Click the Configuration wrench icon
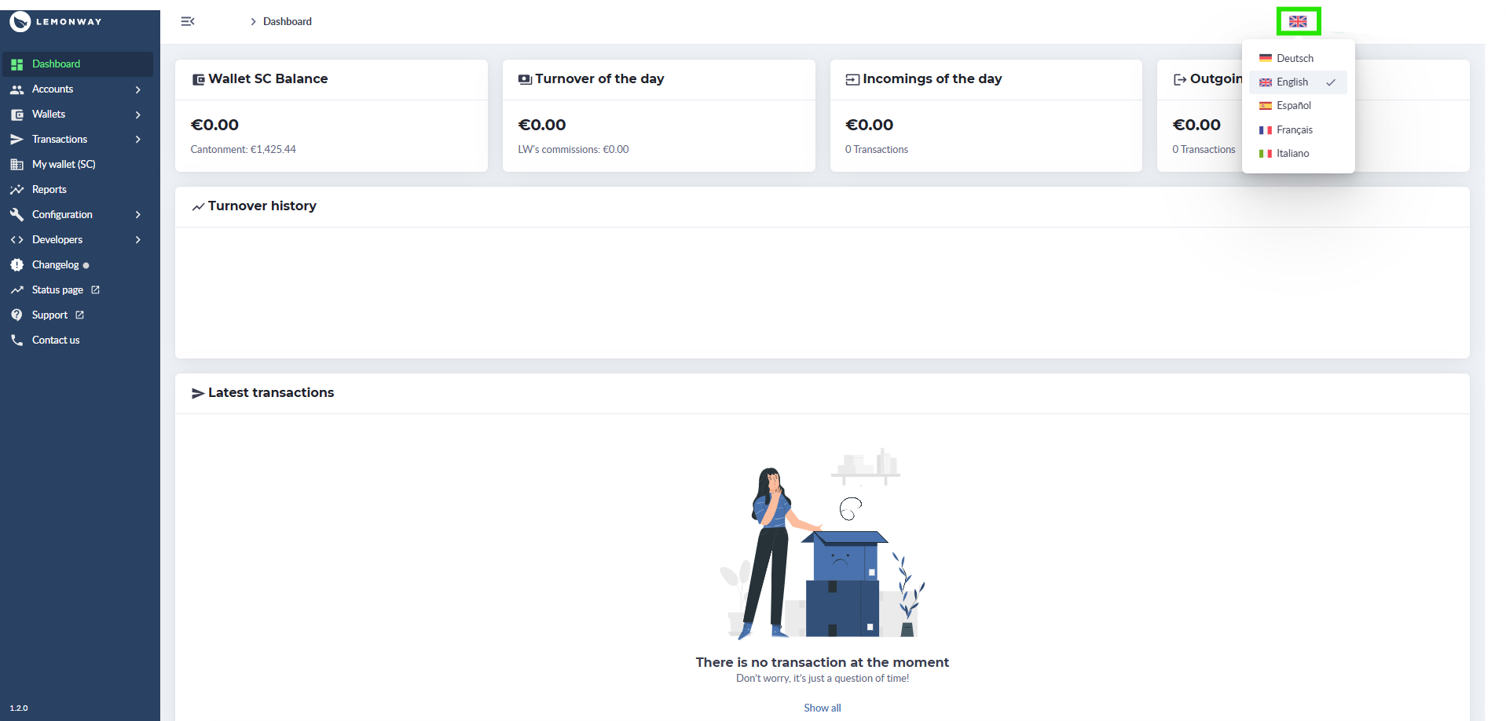This screenshot has height=721, width=1506. pos(16,215)
